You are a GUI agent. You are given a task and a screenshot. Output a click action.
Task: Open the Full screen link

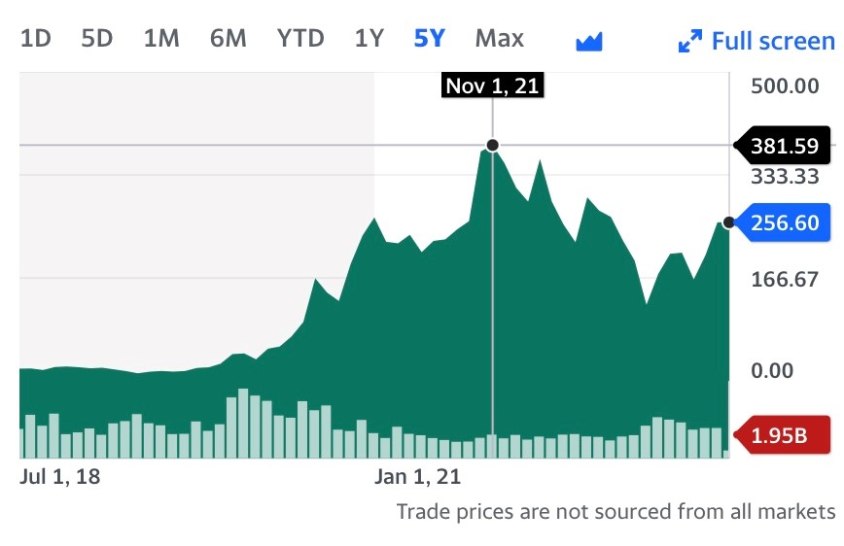pyautogui.click(x=773, y=41)
